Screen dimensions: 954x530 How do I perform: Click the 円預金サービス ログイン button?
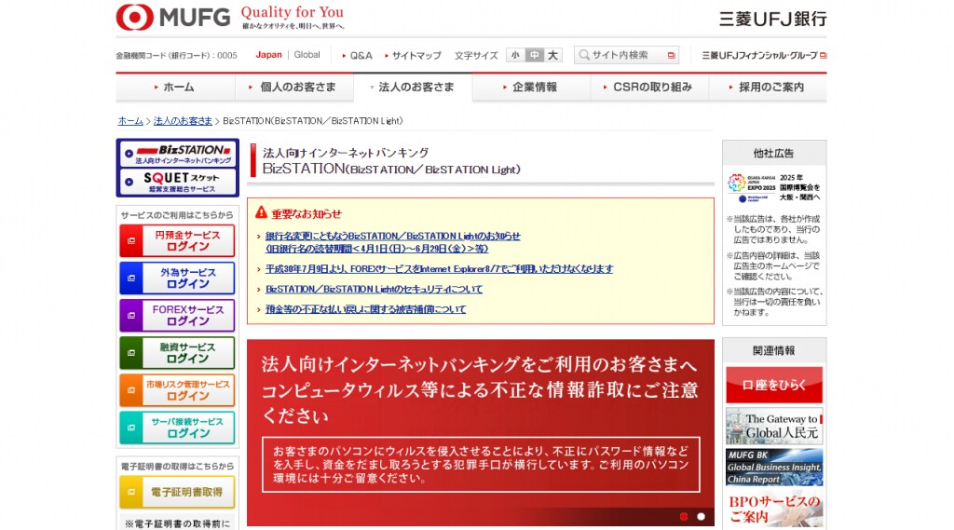(x=177, y=241)
